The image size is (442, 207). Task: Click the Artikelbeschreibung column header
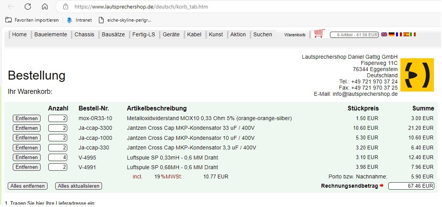click(x=157, y=109)
